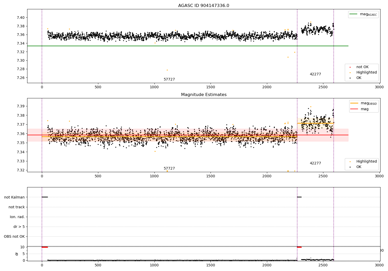Click the 'OBS not OK' y-axis label
This screenshot has height=271, width=388.
(14, 237)
